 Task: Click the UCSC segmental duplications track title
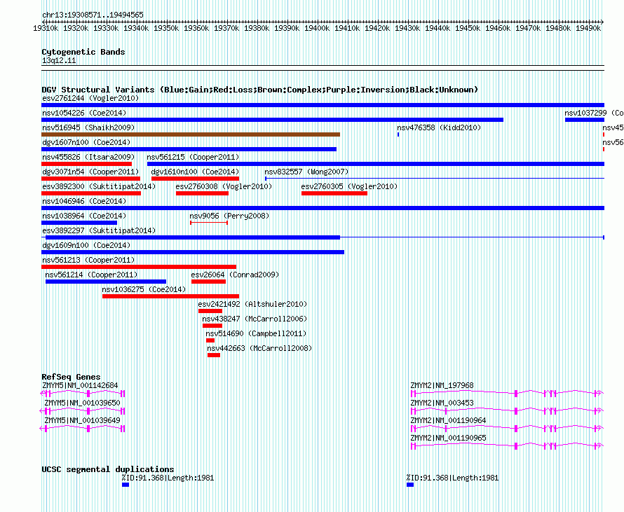tap(108, 469)
